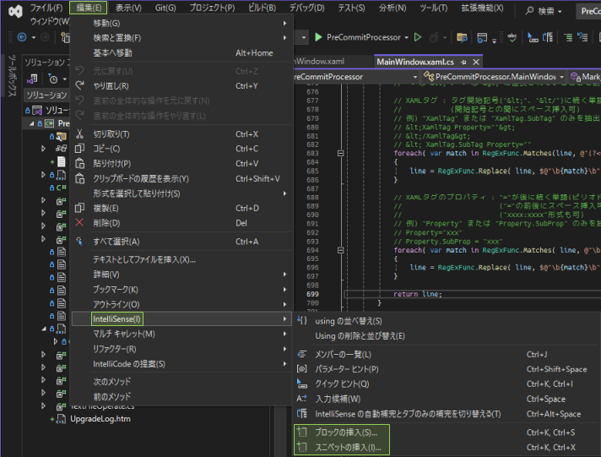Image resolution: width=601 pixels, height=457 pixels.
Task: Close the MainWindow.xaml.cs tab
Action: coord(476,62)
